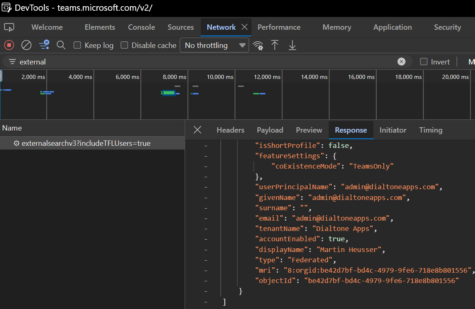The image size is (475, 309).
Task: Switch to the Welcome tab
Action: tap(47, 27)
